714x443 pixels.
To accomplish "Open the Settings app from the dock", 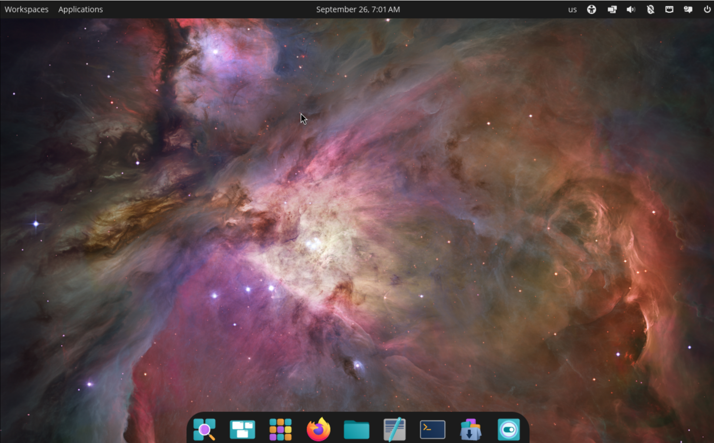I will tap(509, 429).
